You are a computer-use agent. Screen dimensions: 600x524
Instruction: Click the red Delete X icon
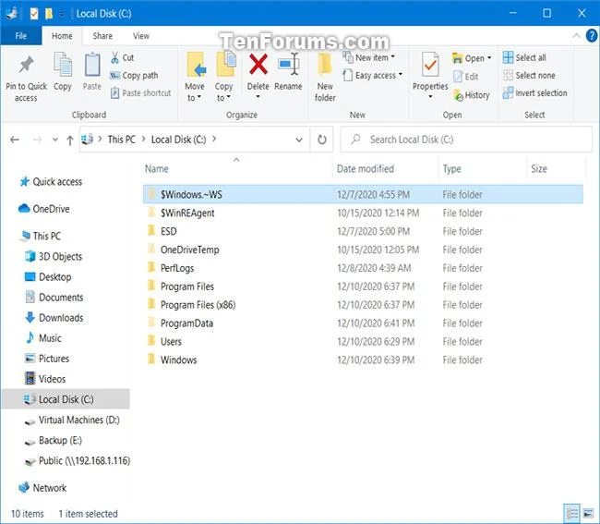pos(258,64)
